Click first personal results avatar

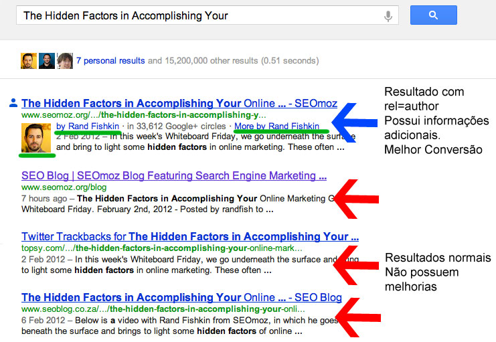tap(28, 61)
